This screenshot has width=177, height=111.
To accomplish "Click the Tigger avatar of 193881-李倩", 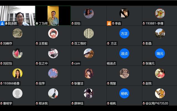I will click(x=160, y=13).
